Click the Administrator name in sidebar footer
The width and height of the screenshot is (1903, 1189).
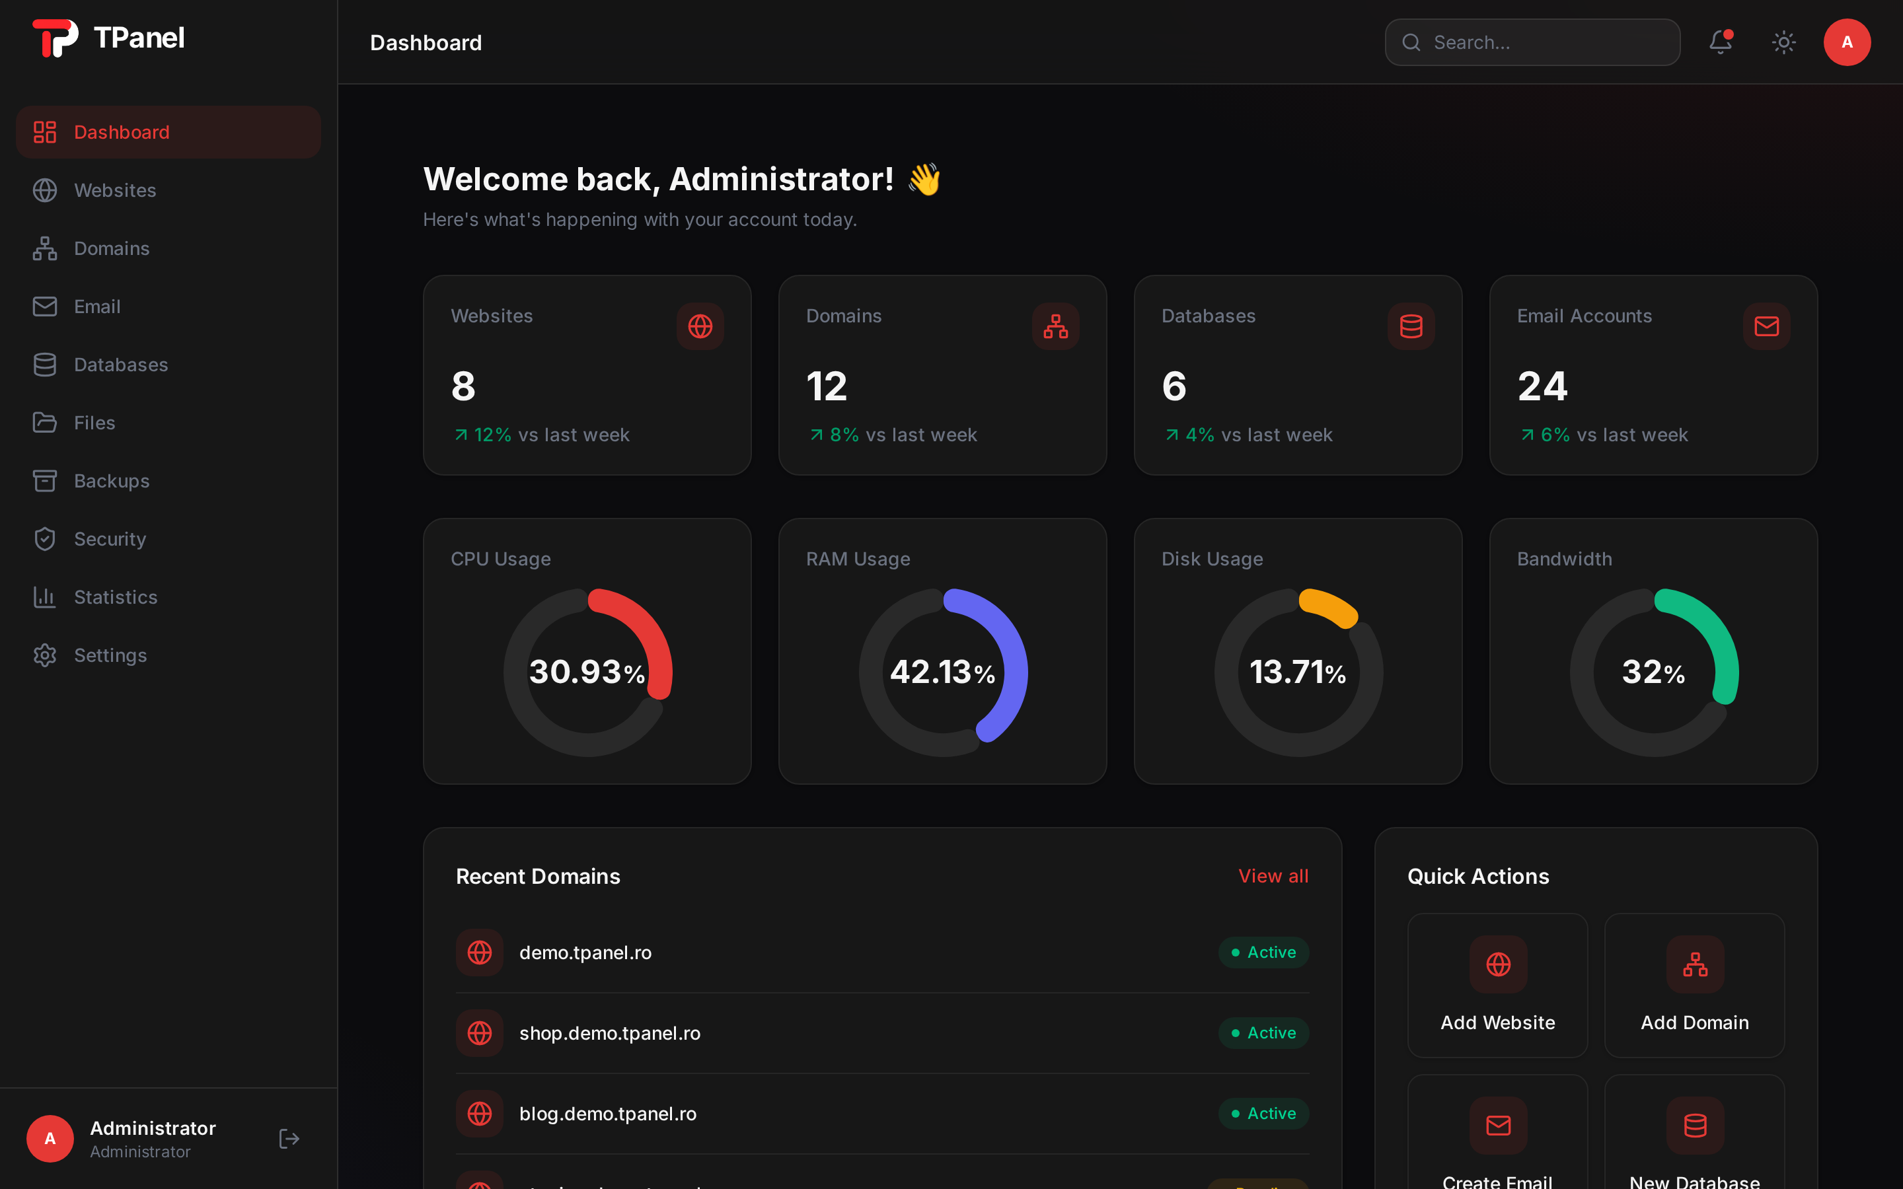[153, 1128]
